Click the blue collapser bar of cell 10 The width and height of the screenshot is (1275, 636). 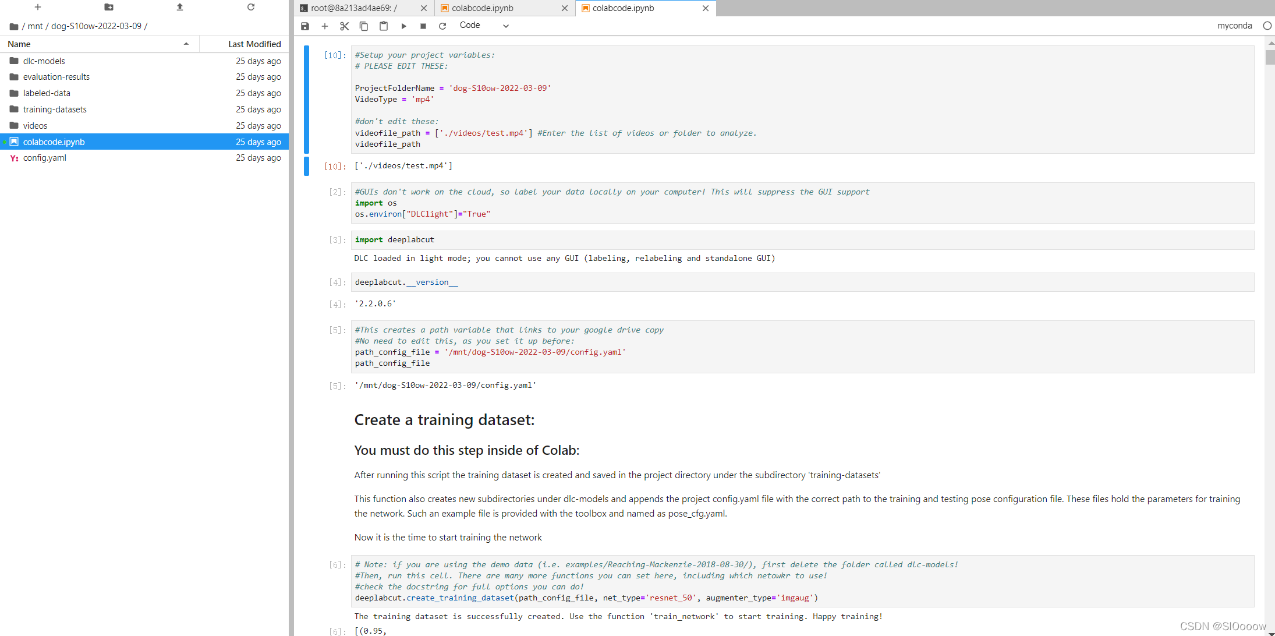click(x=306, y=100)
